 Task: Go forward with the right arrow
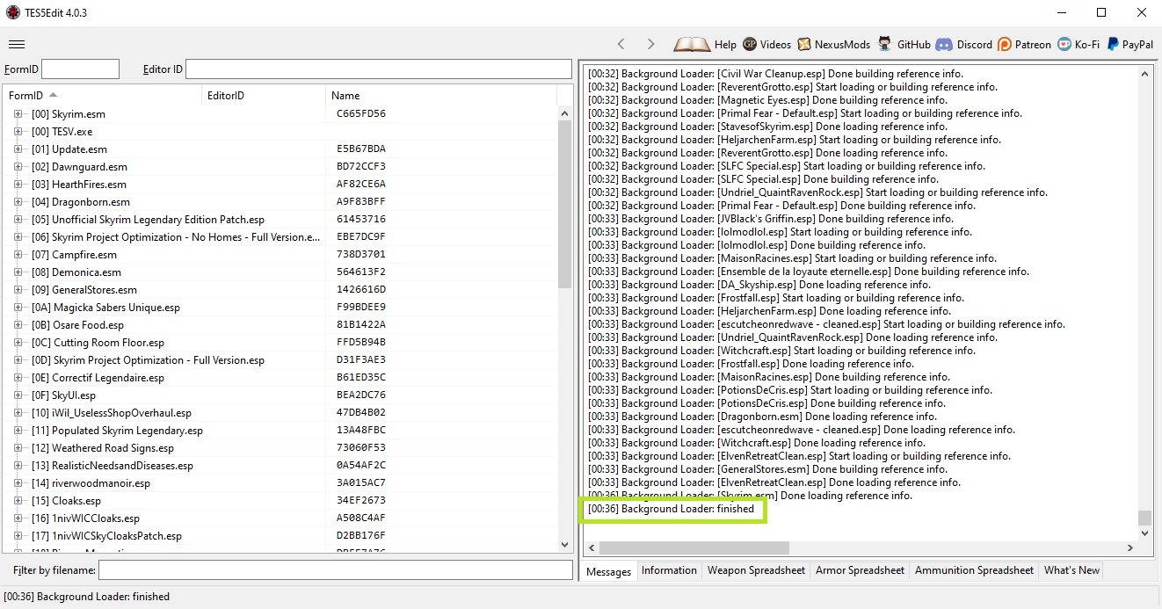650,44
